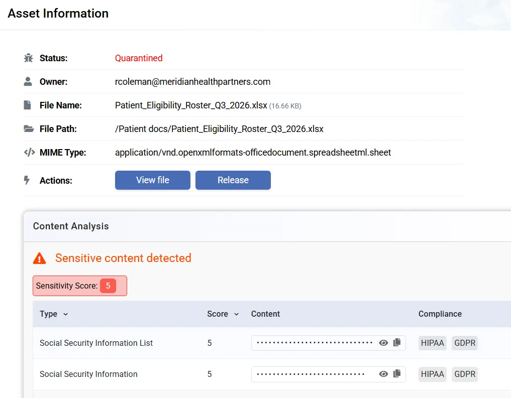
Task: Click the lightning bolt icon beside Actions
Action: pyautogui.click(x=27, y=180)
